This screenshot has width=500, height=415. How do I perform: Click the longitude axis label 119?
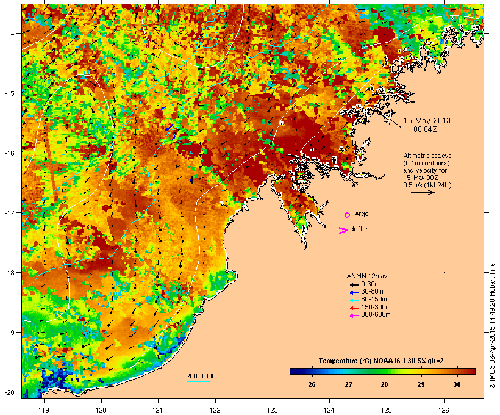tap(44, 410)
